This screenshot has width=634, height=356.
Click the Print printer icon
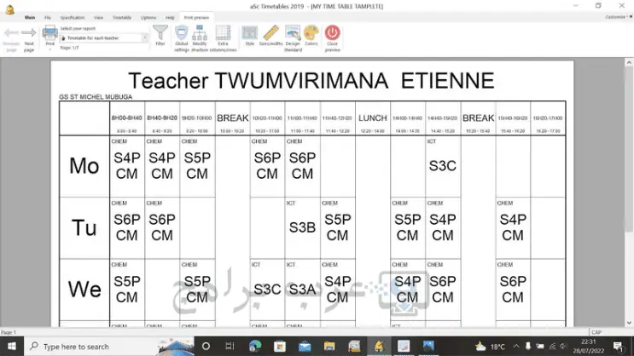50,32
